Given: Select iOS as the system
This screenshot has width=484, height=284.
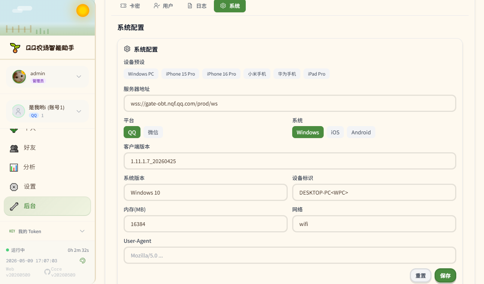Looking at the screenshot, I should (x=335, y=132).
